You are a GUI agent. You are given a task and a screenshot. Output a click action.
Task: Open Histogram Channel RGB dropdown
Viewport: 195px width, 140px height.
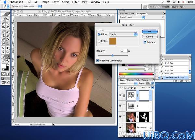(136, 17)
